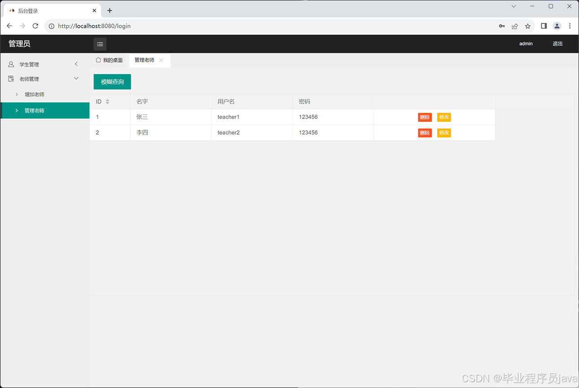Click the 管理员 header title

coord(19,44)
